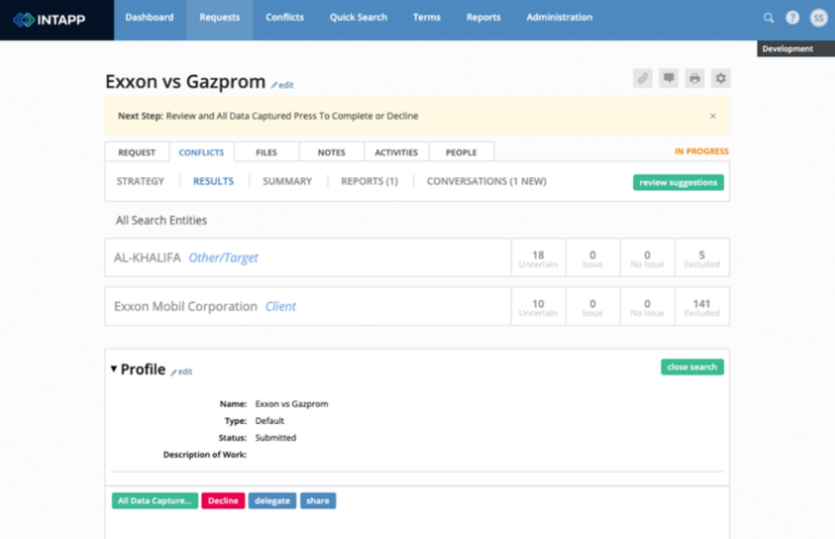Click the All Data Capture button

154,501
